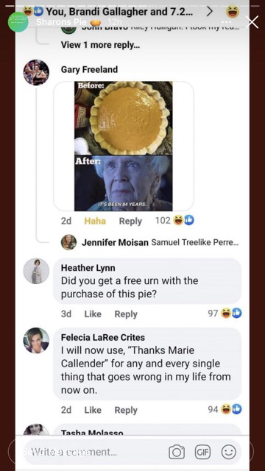
Task: Expand reactions list chevron at top
Action: click(x=210, y=12)
